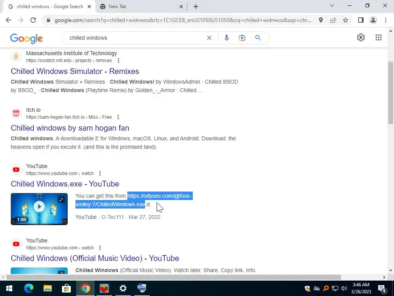The height and width of the screenshot is (296, 394).
Task: Click the address bar URL
Action: (x=183, y=20)
